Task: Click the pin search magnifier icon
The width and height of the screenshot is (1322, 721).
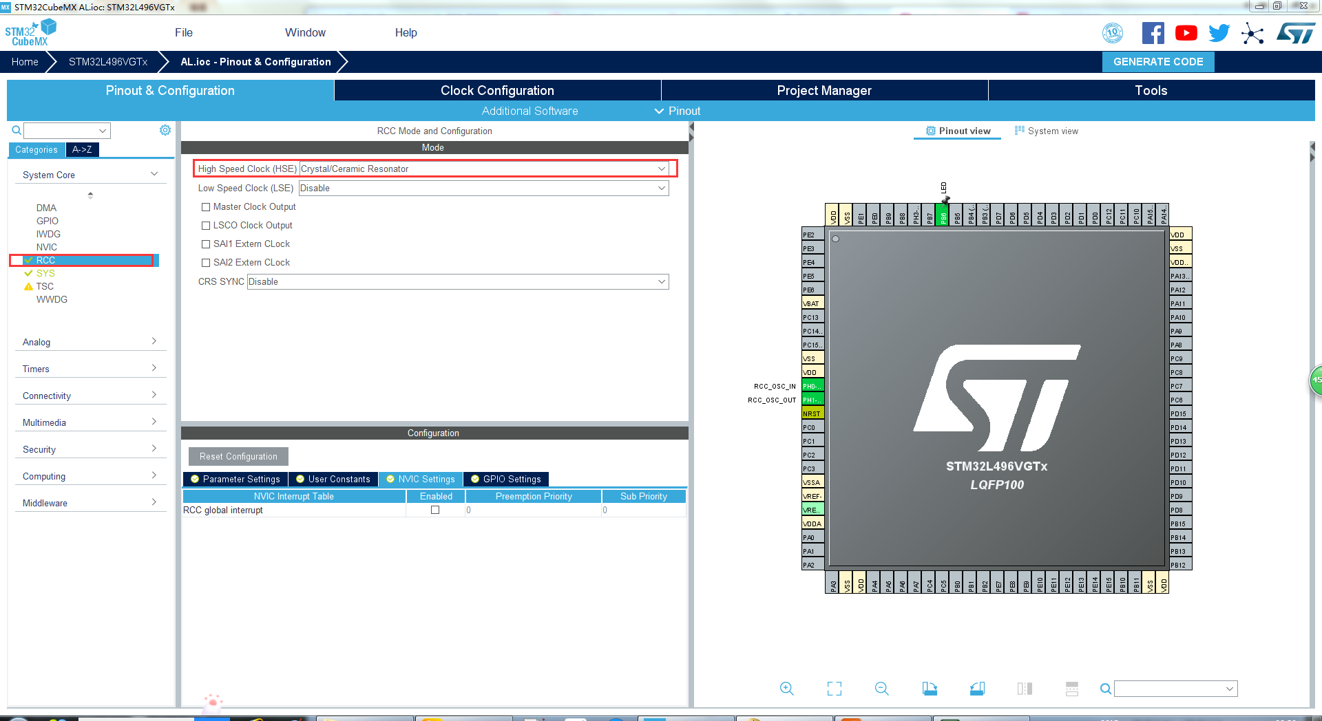Action: pyautogui.click(x=1105, y=689)
